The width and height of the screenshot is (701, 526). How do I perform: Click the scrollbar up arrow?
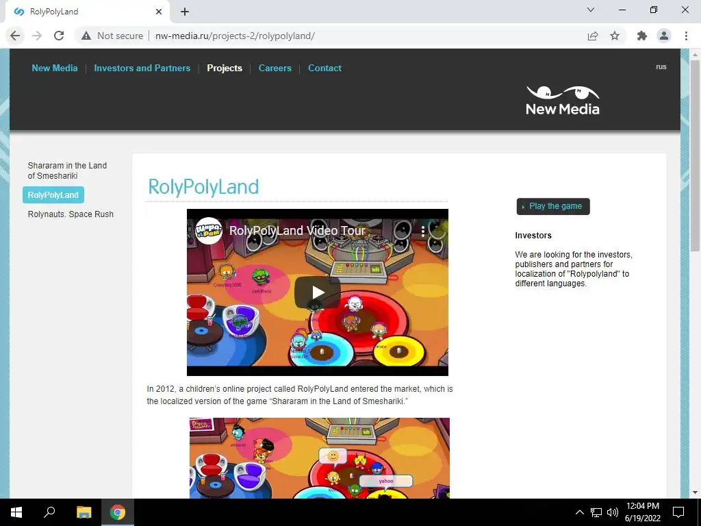(x=695, y=54)
